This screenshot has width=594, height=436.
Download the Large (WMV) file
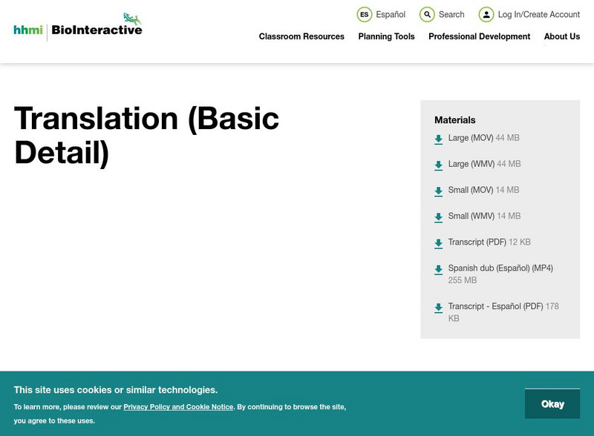[x=470, y=164]
